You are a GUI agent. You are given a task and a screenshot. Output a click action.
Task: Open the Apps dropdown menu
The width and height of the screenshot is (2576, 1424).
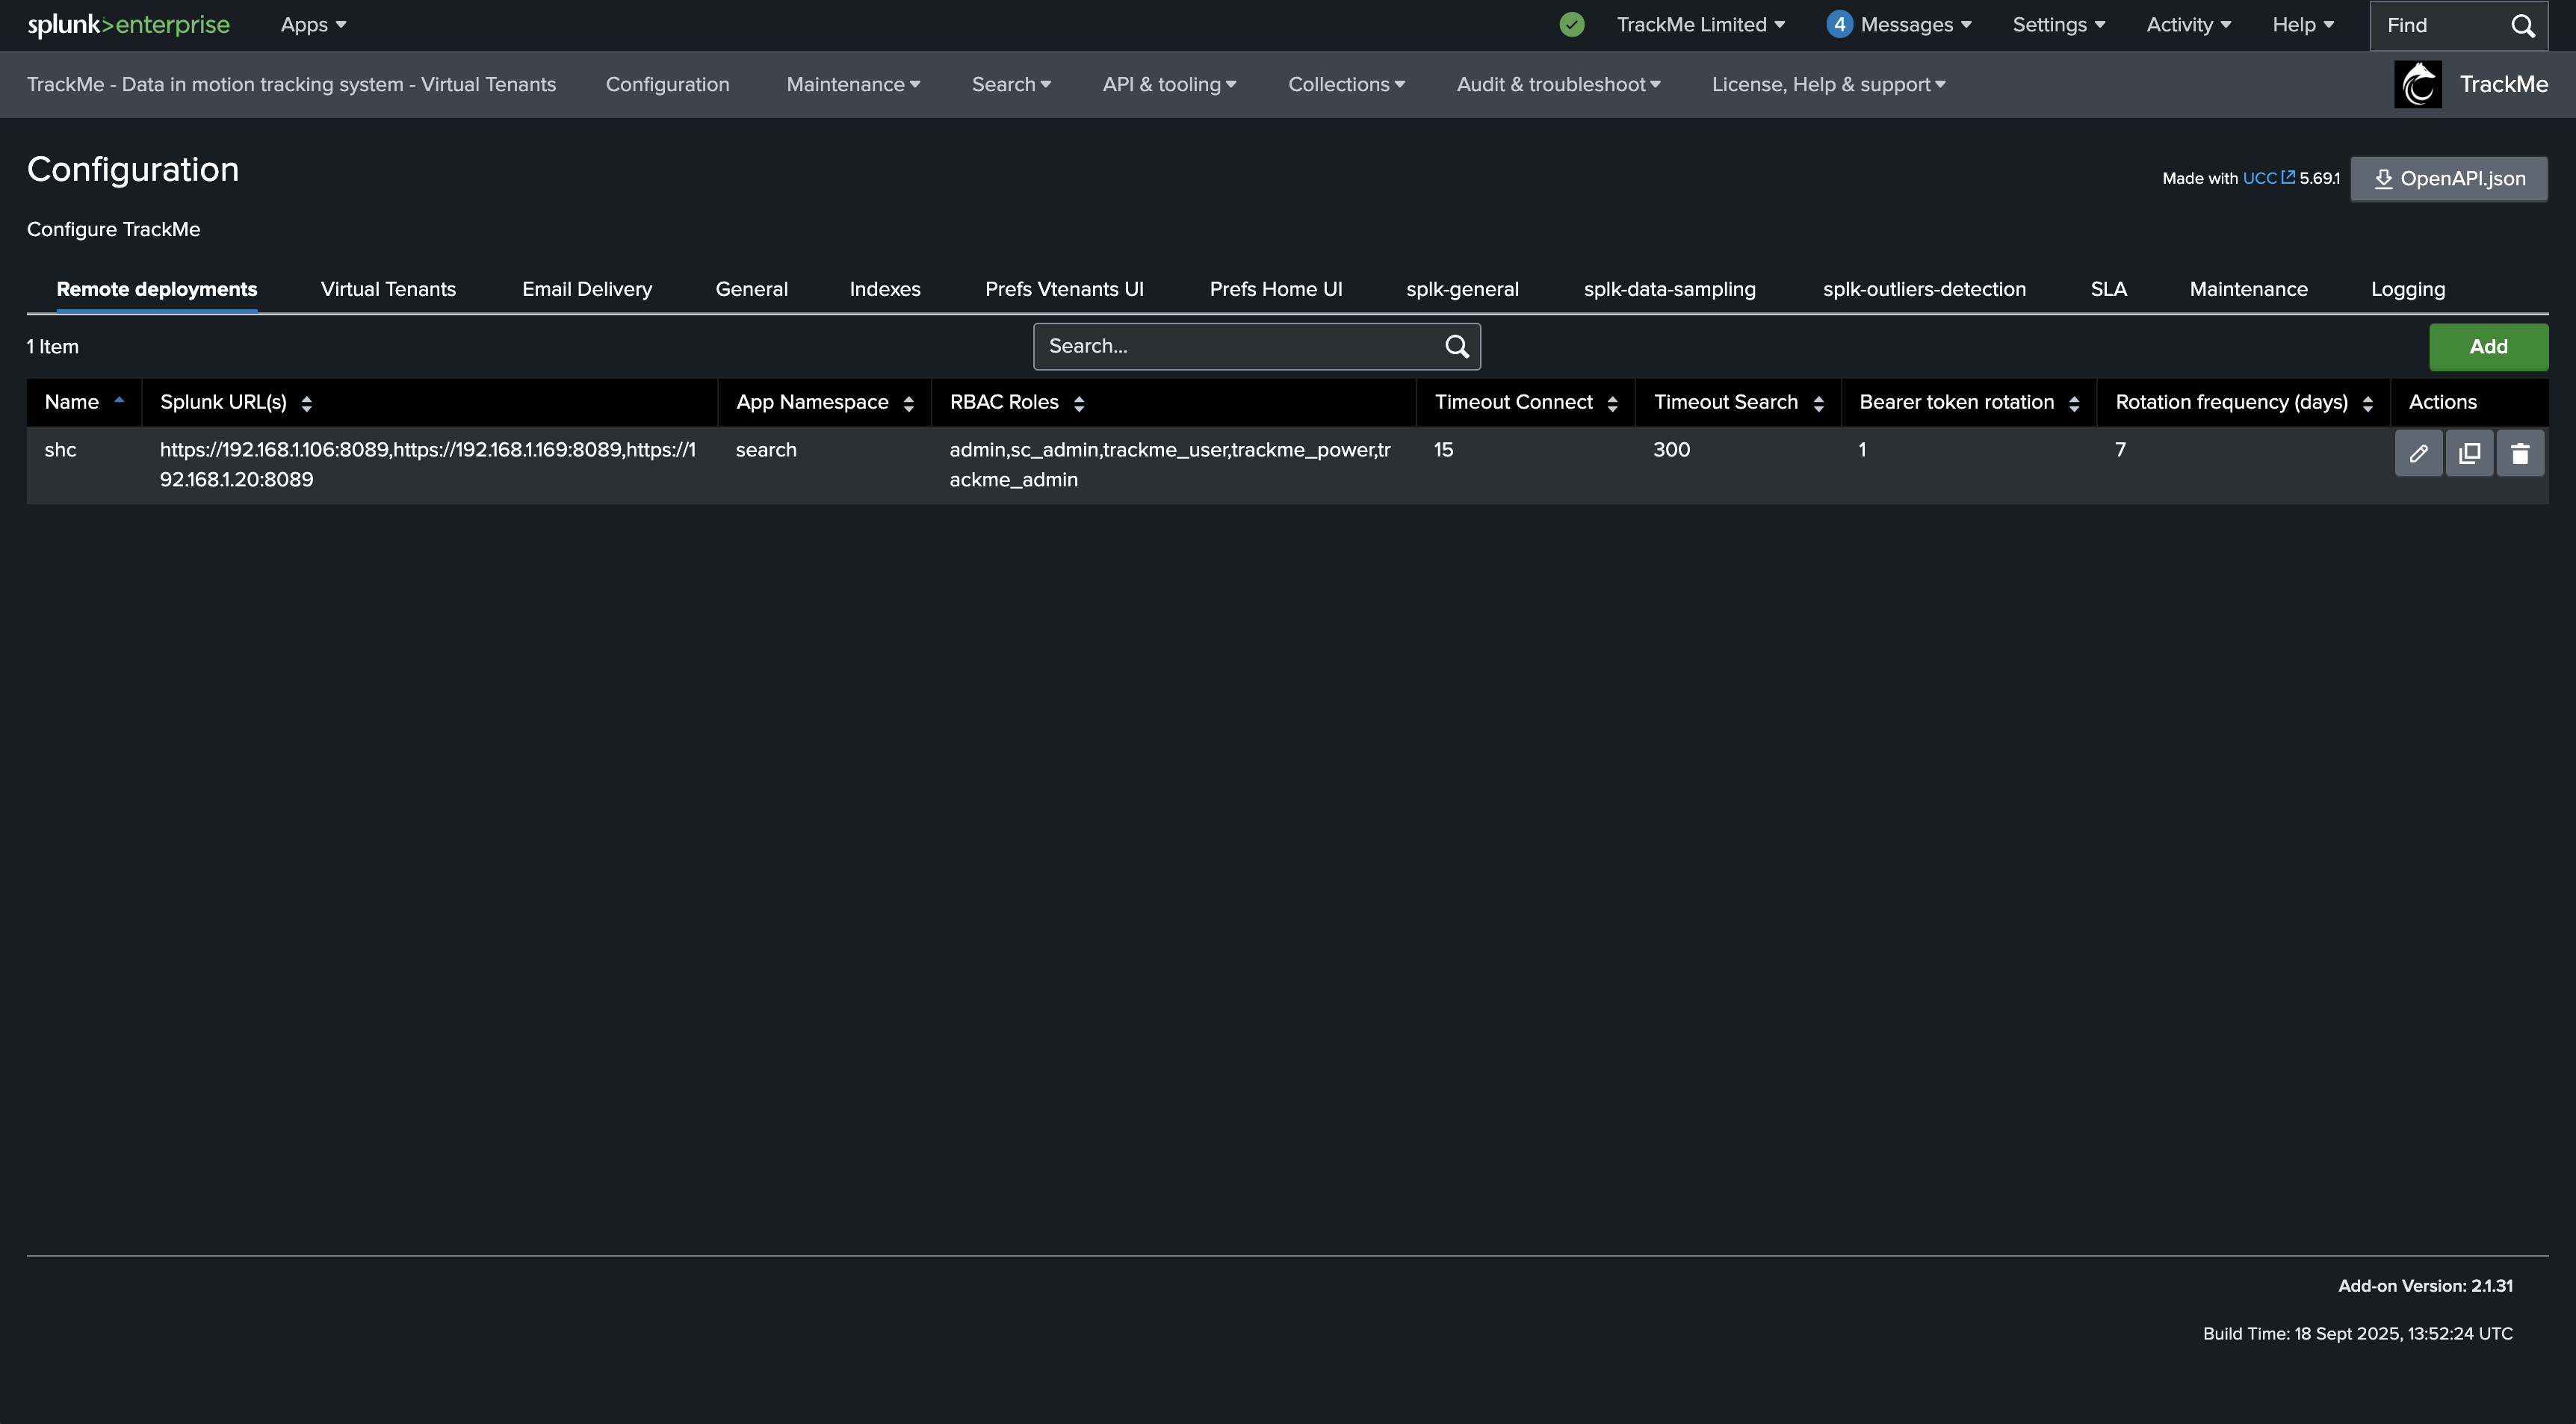(313, 25)
